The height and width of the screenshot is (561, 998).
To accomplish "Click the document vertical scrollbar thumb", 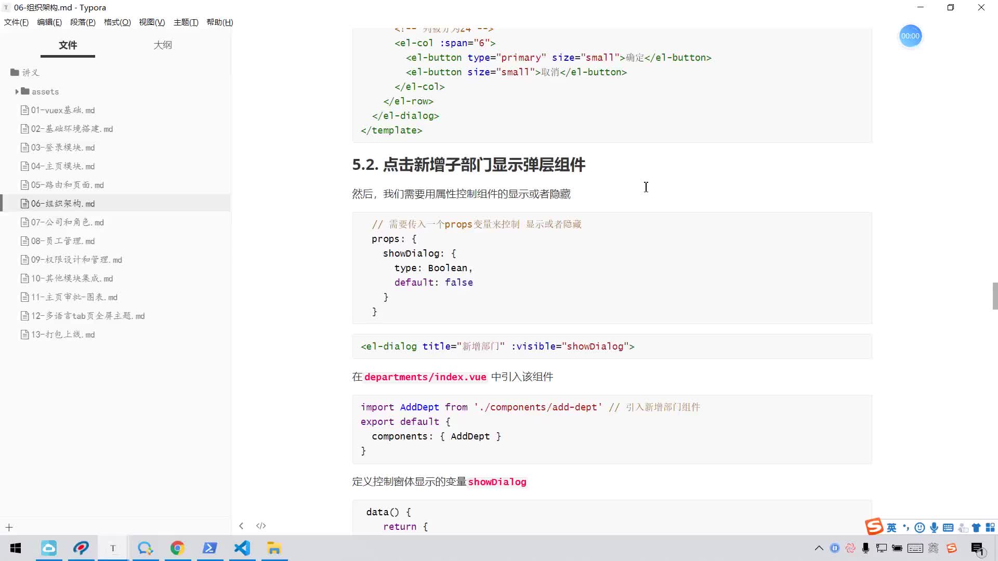I will 995,296.
